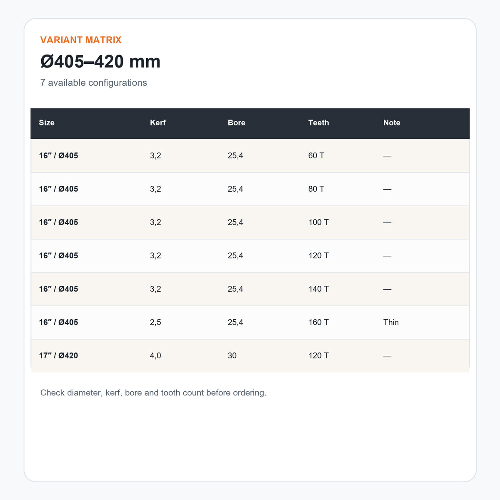
Task: Click the 30 bore value
Action: (x=232, y=355)
